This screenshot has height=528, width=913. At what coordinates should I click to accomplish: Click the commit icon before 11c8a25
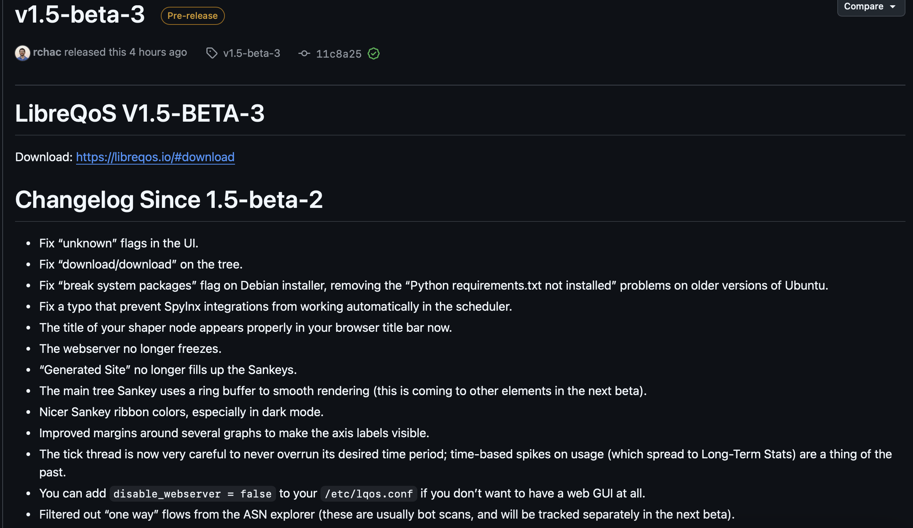point(304,53)
